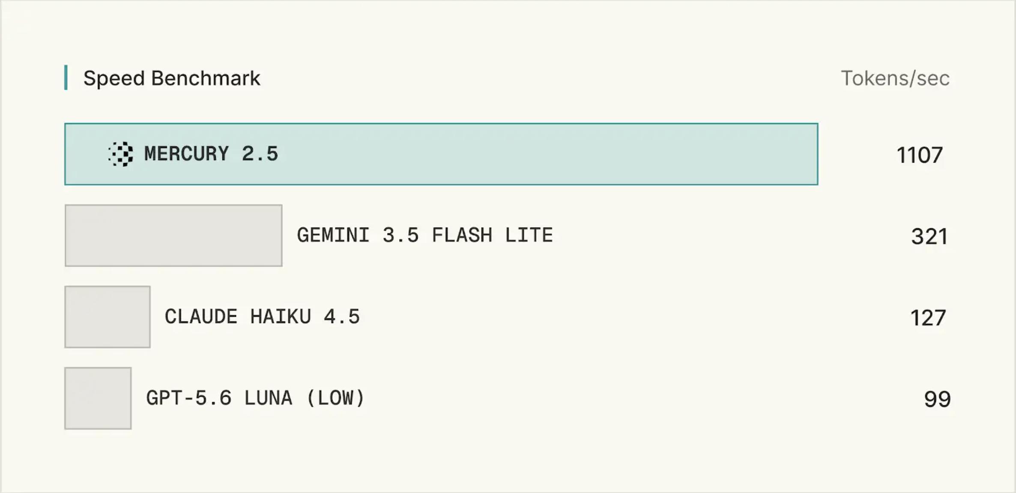The image size is (1016, 493).
Task: Click the Tokens/sec column header
Action: 895,78
